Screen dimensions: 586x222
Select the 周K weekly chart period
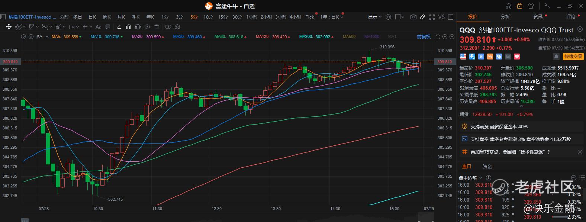pos(107,17)
